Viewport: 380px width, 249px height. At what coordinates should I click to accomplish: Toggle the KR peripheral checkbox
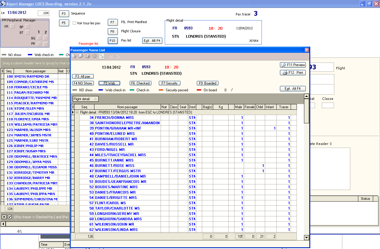12,26
